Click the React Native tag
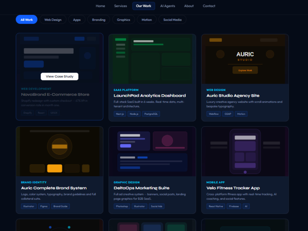Image resolution: width=308 pixels, height=231 pixels. click(216, 206)
